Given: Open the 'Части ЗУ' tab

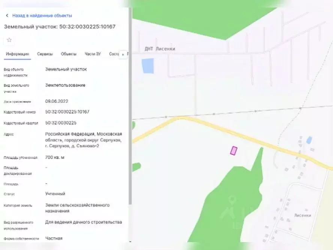Looking at the screenshot, I should point(93,54).
